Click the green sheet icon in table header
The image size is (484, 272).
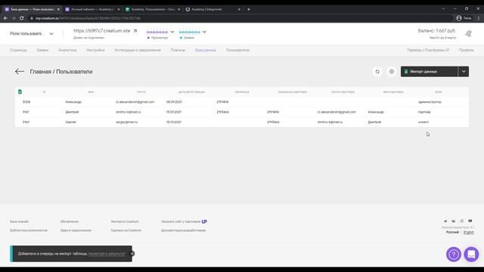20,91
